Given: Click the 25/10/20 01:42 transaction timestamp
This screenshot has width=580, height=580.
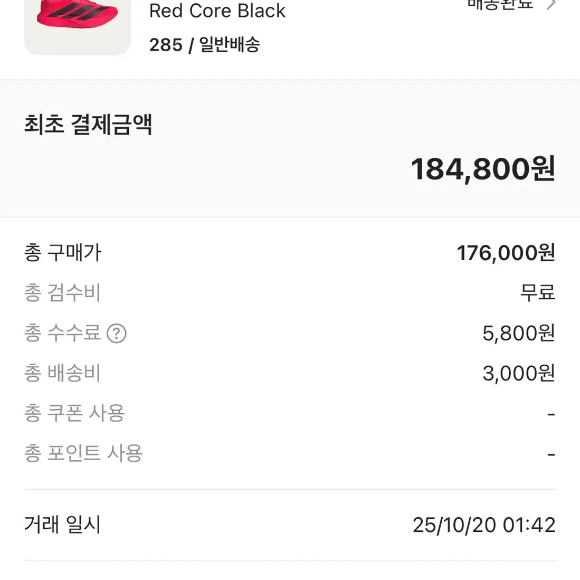Looking at the screenshot, I should [x=483, y=525].
